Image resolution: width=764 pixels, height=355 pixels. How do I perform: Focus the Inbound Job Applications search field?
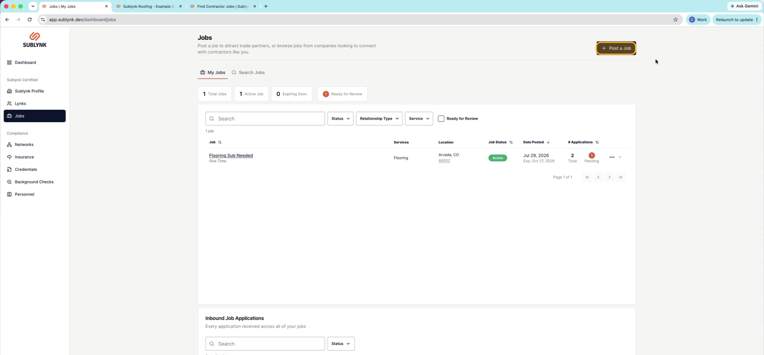[x=265, y=344]
